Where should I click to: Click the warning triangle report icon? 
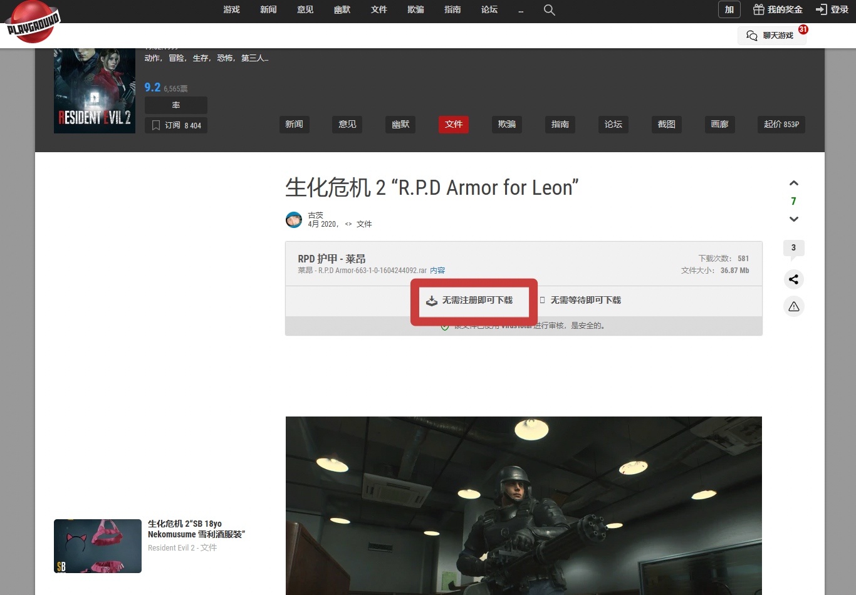[x=794, y=306]
